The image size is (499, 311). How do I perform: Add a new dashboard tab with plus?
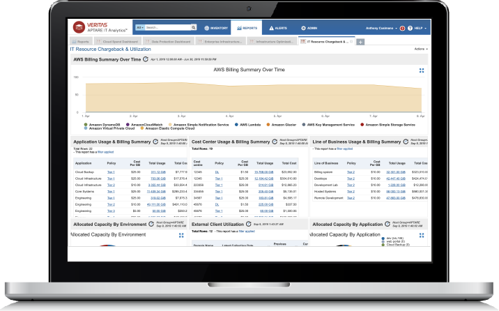click(360, 42)
